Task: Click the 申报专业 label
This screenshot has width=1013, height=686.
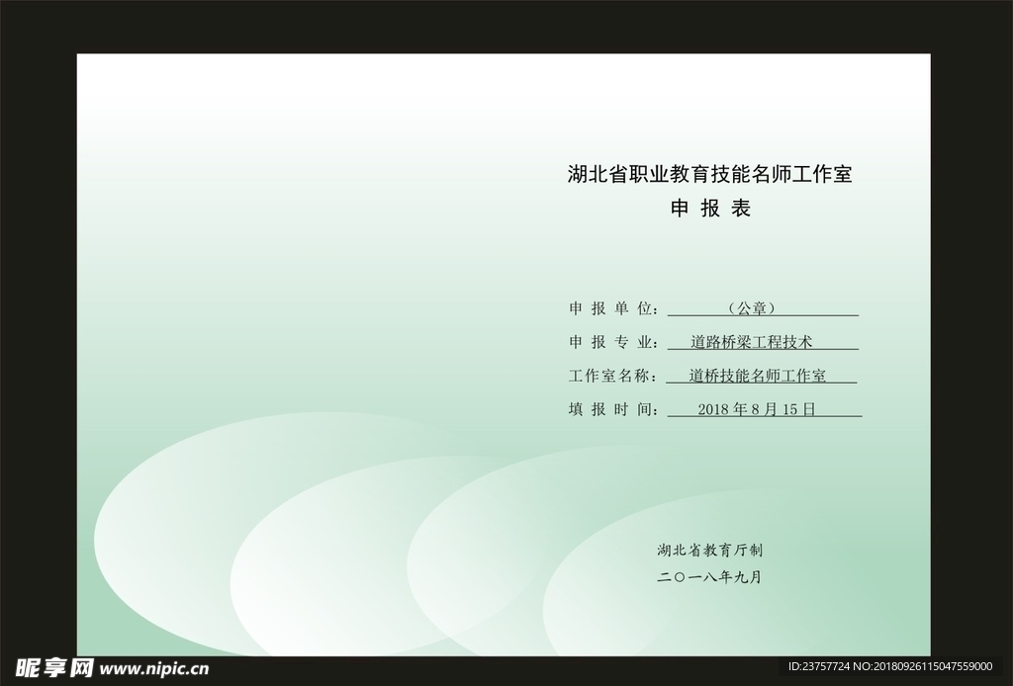Action: point(613,342)
